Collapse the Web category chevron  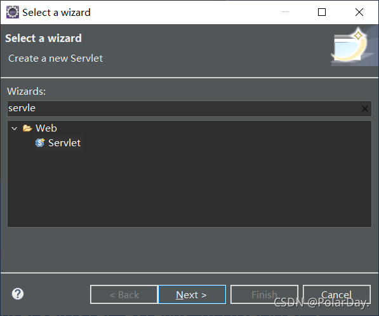[15, 128]
